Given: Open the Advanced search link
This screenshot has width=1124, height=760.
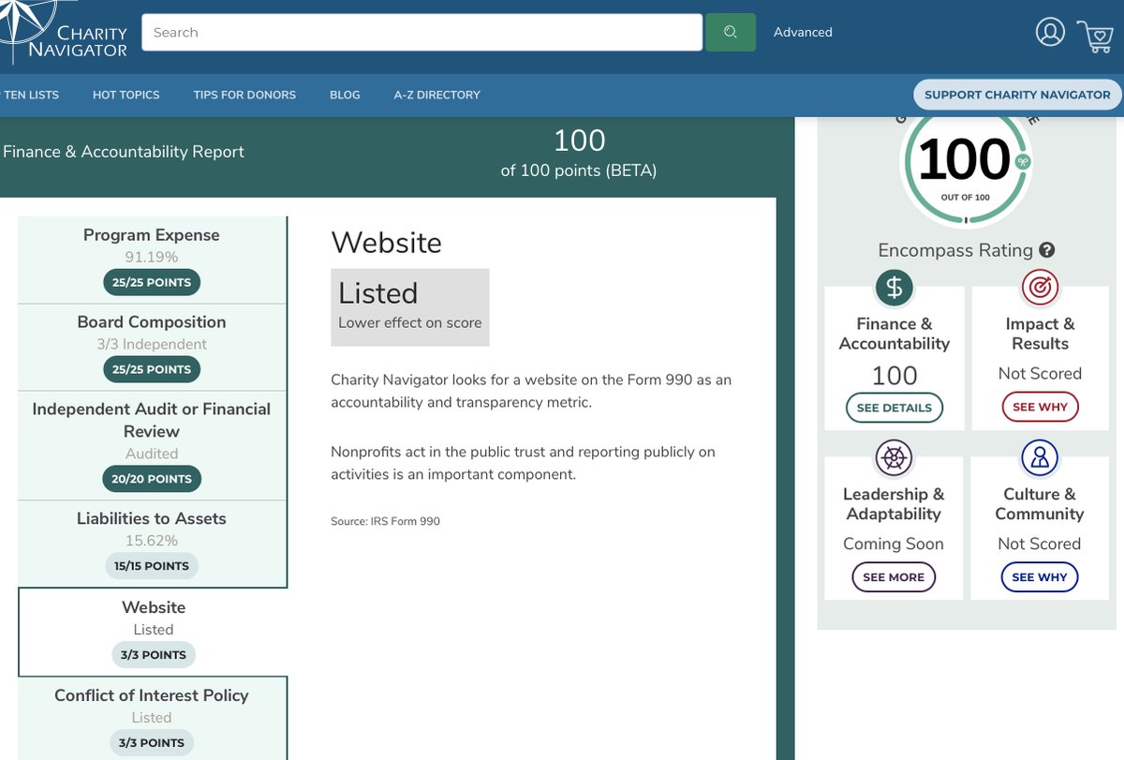Looking at the screenshot, I should [x=802, y=32].
